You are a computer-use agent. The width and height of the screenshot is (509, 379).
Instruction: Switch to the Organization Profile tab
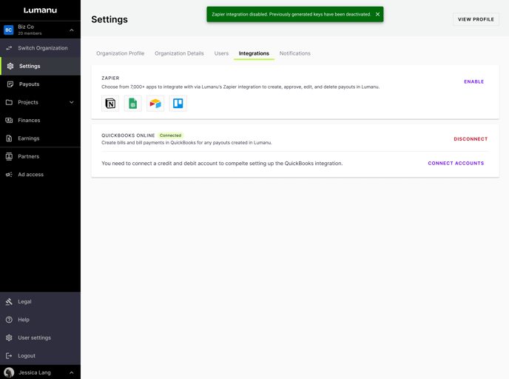pos(120,53)
